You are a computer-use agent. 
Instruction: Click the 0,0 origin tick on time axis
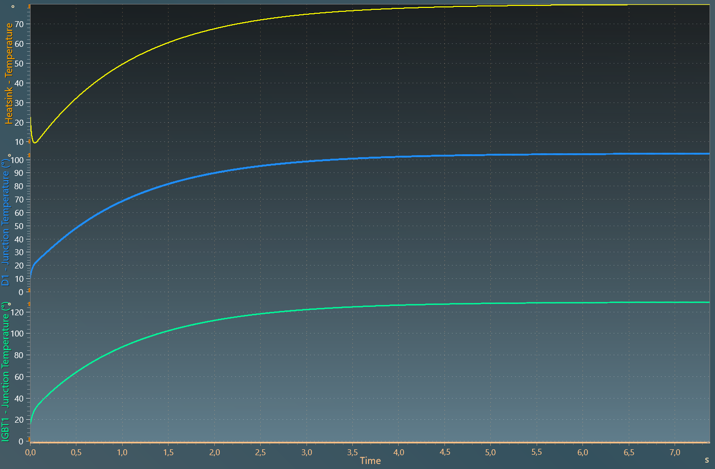31,452
